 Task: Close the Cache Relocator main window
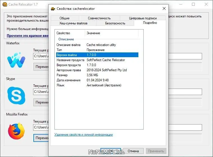point(206,4)
